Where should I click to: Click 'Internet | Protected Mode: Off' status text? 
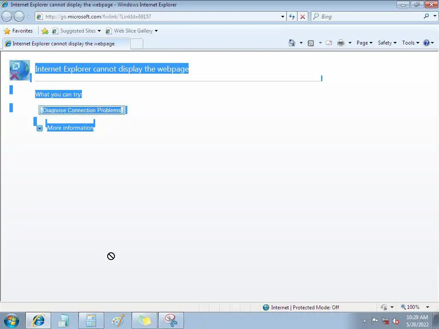click(305, 308)
